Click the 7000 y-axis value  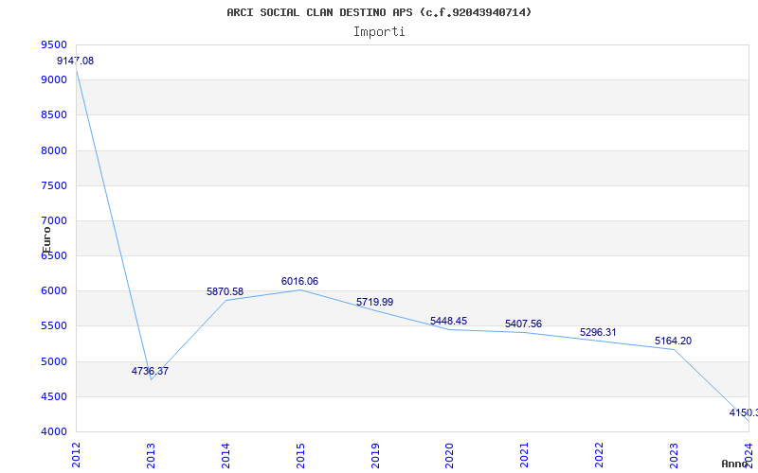(54, 221)
